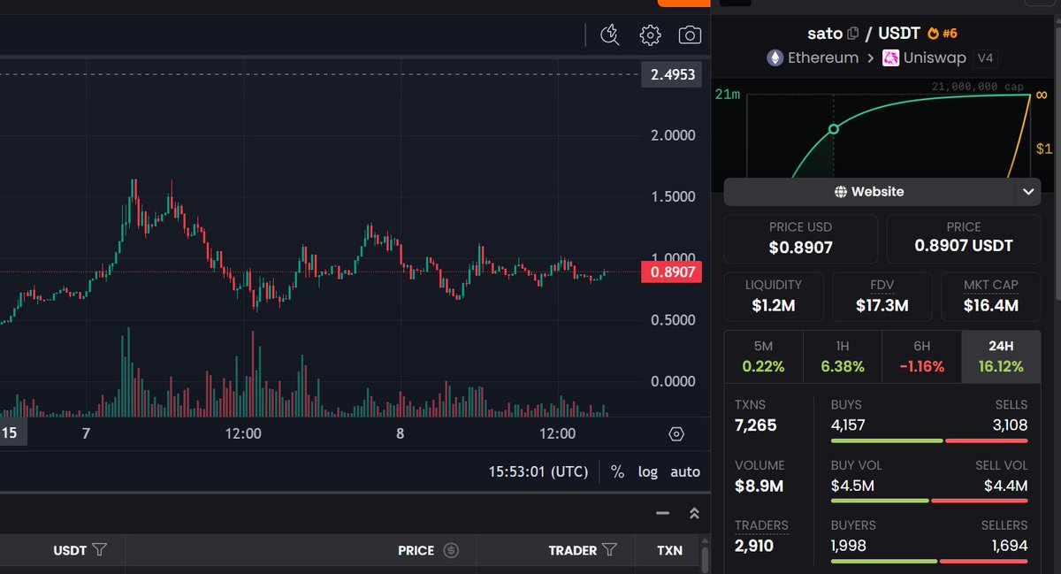Click the SELLS count 3,108
The image size is (1061, 574).
[1010, 425]
